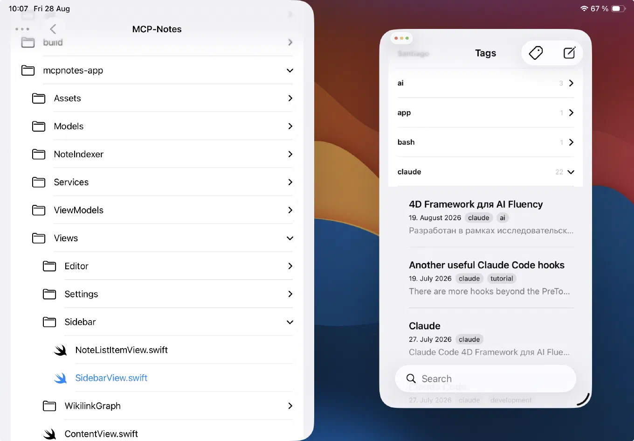Viewport: 634px width, 441px height.
Task: Expand the bash tag chevron
Action: click(571, 142)
